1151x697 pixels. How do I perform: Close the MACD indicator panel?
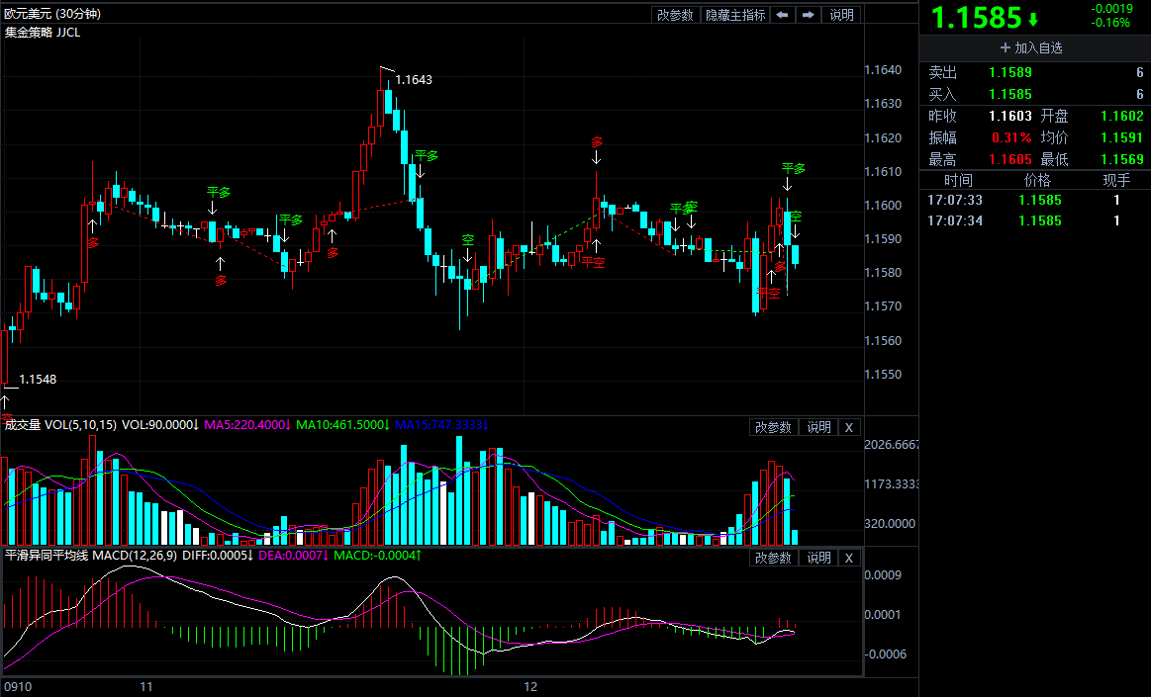(x=848, y=558)
